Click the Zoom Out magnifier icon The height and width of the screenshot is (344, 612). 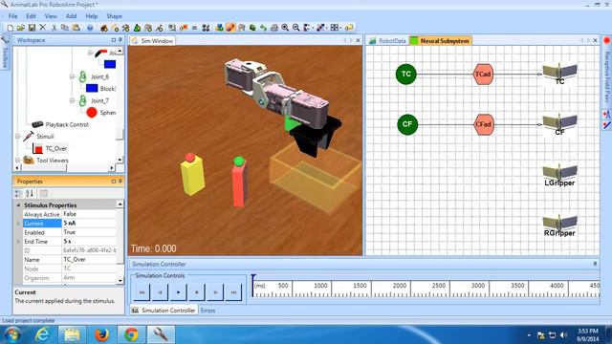(x=296, y=28)
